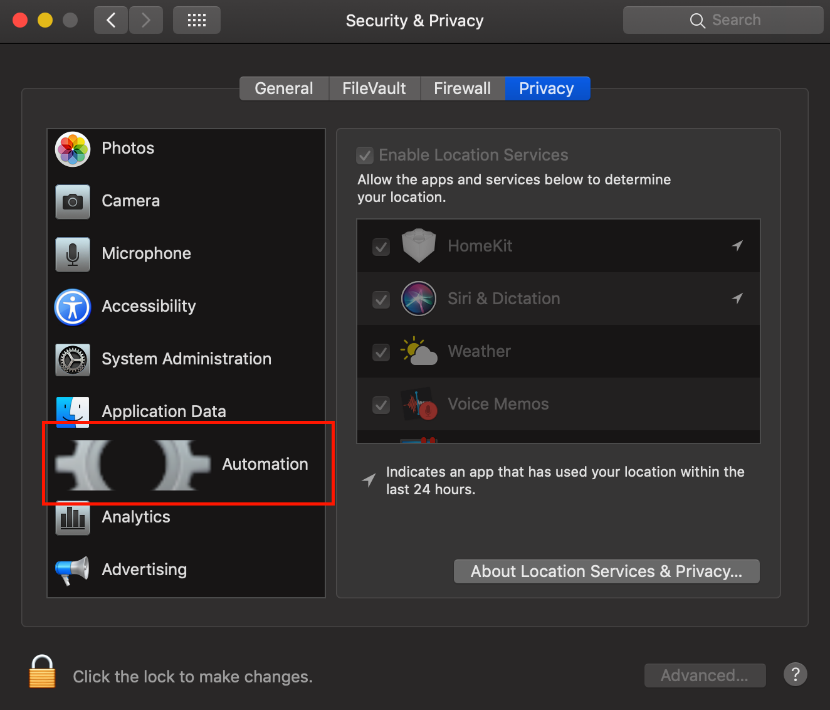
Task: Click the Voice Memos app icon
Action: pos(419,404)
